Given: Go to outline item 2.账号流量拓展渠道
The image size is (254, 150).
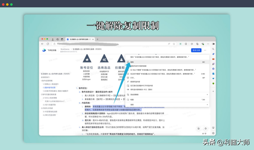Looking at the screenshot, I should point(49,95).
